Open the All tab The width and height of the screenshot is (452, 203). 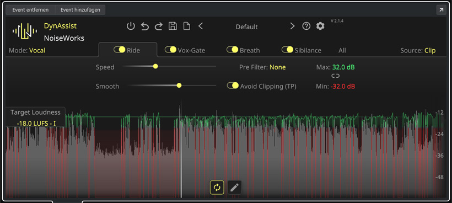(x=342, y=50)
